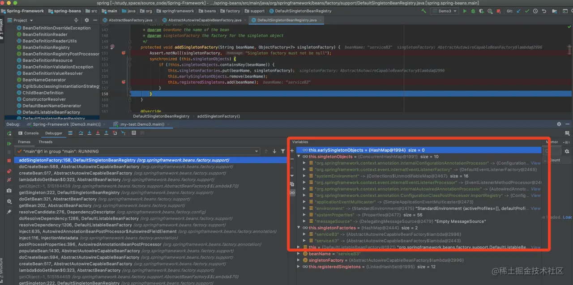Collapse this.singletonObjects variable node
573x285 pixels.
(299, 157)
